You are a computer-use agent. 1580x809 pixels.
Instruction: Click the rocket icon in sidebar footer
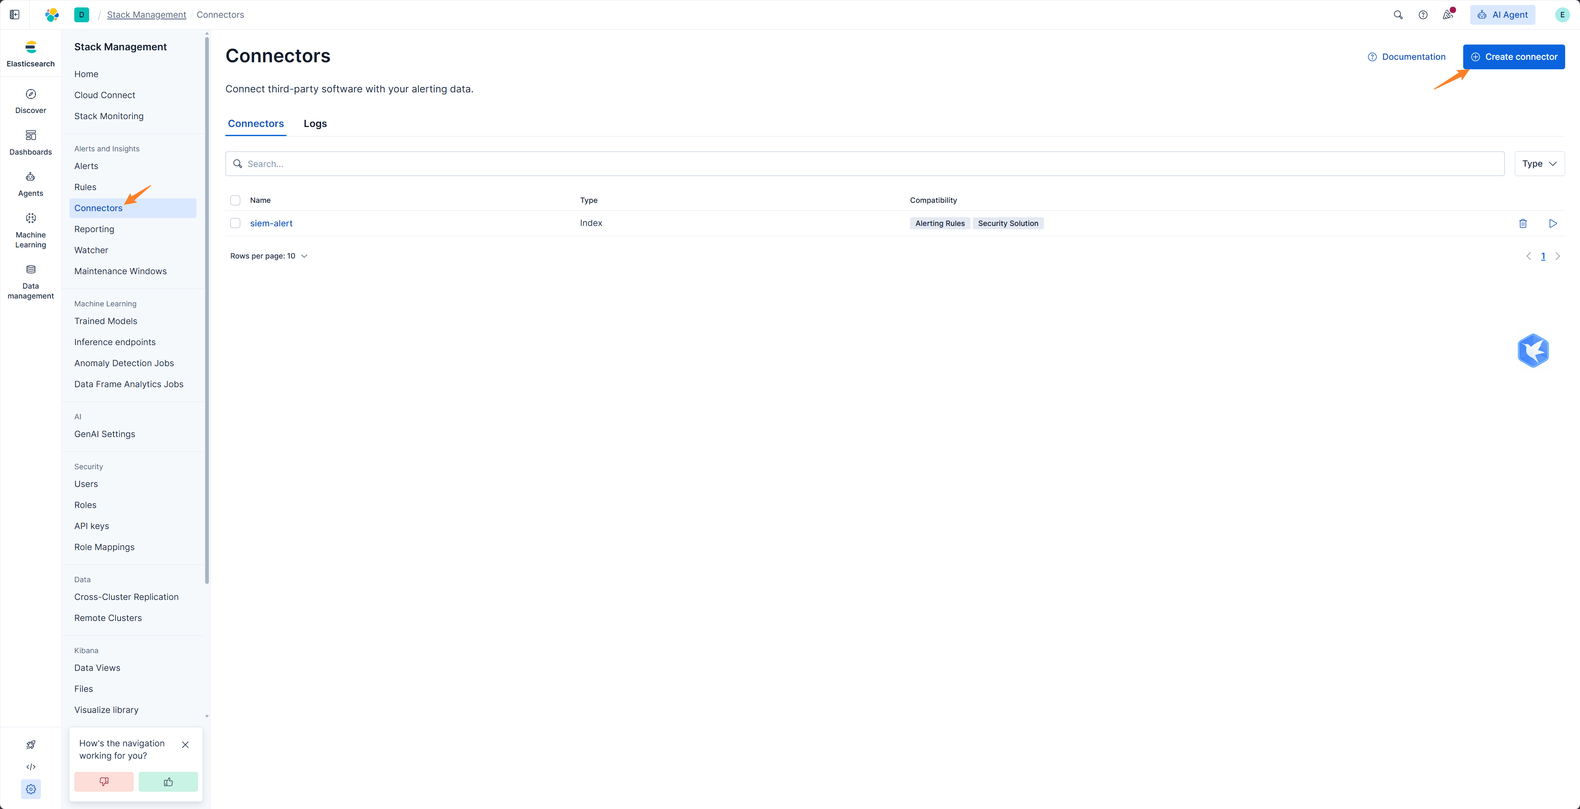(x=31, y=745)
